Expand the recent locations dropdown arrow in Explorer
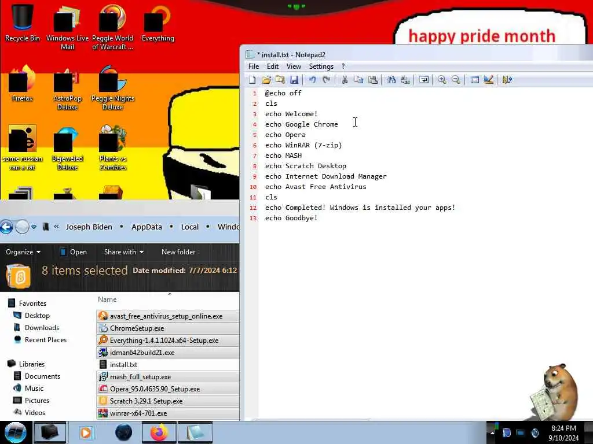Image resolution: width=593 pixels, height=444 pixels. (34, 227)
